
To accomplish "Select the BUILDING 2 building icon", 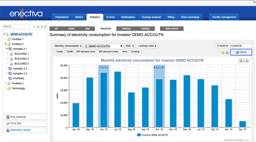I will tap(11, 59).
